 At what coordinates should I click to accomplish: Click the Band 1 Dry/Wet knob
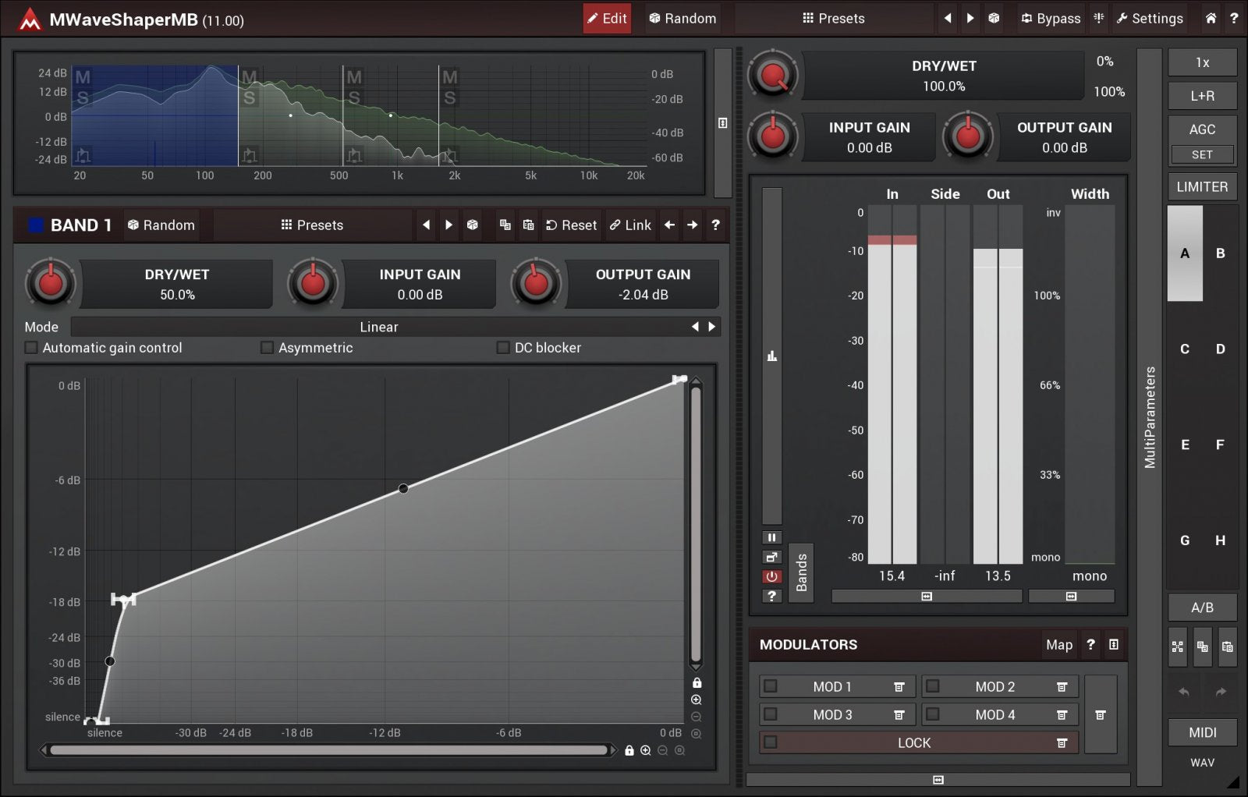point(51,284)
